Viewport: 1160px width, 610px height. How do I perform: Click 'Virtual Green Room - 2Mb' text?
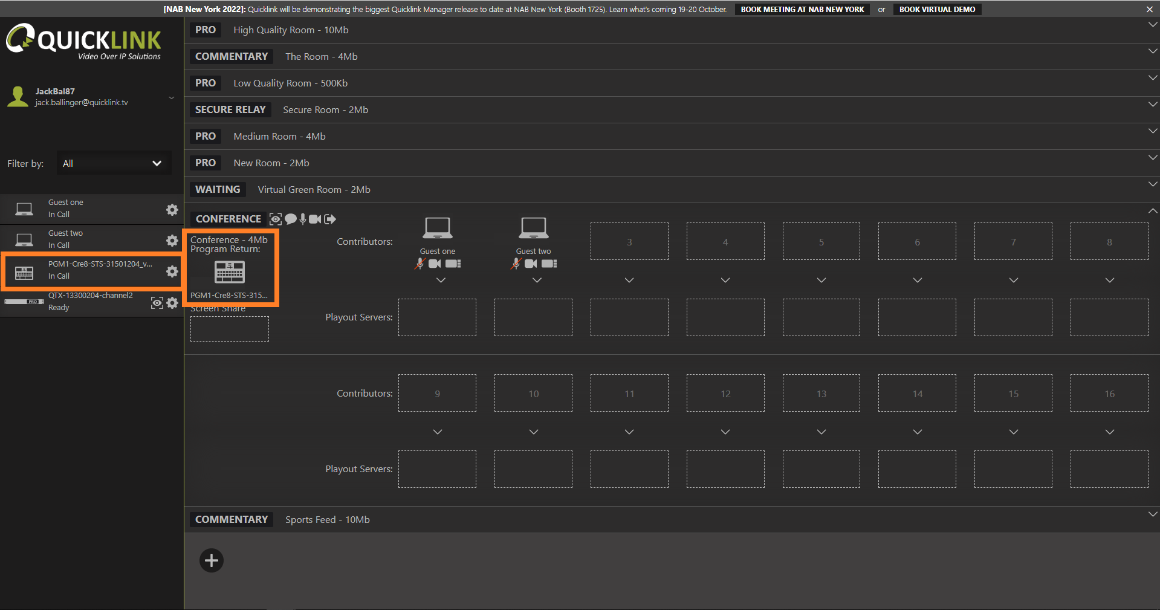point(314,189)
